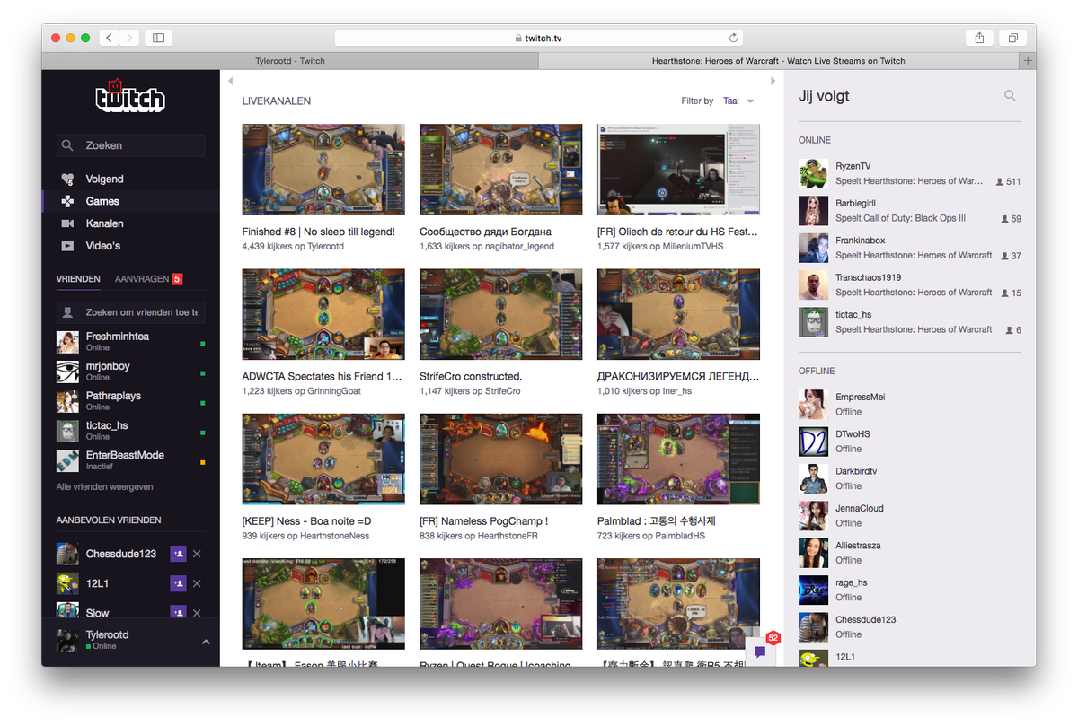Select tictac_hs in friends list

tap(131, 431)
